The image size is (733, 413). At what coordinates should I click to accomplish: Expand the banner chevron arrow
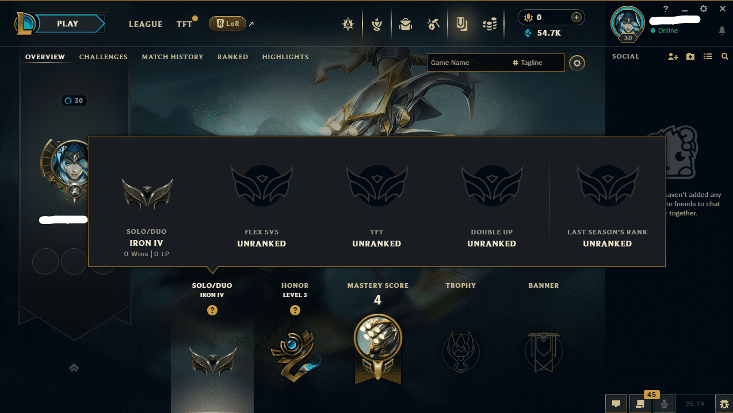[x=74, y=368]
